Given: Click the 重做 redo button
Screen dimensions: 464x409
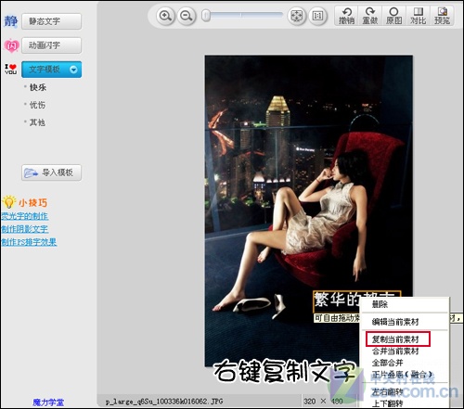Looking at the screenshot, I should (x=370, y=16).
